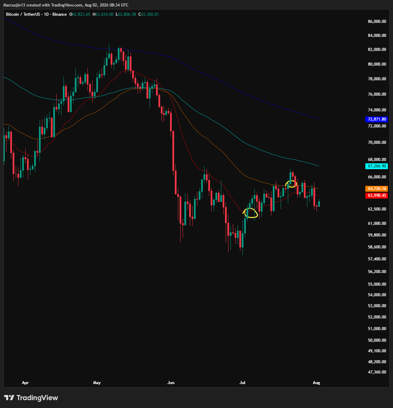Click the 54,000.00 price axis label
393x408 pixels.
377,295
